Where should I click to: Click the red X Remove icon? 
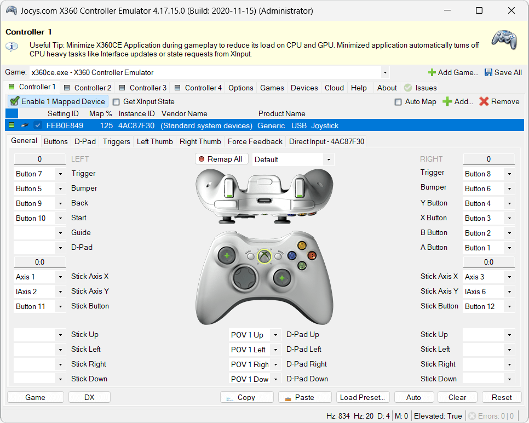click(484, 101)
